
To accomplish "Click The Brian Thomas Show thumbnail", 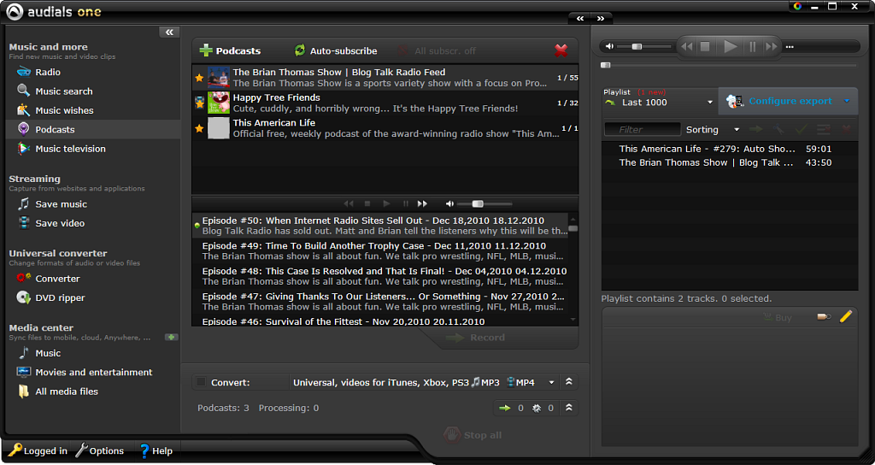I will coord(219,78).
